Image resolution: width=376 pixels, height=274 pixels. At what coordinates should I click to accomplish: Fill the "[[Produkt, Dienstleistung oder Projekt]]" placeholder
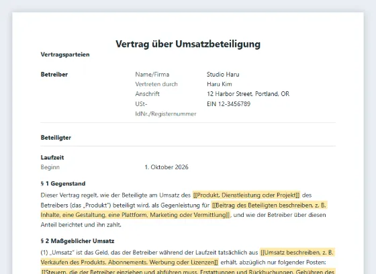pyautogui.click(x=246, y=195)
